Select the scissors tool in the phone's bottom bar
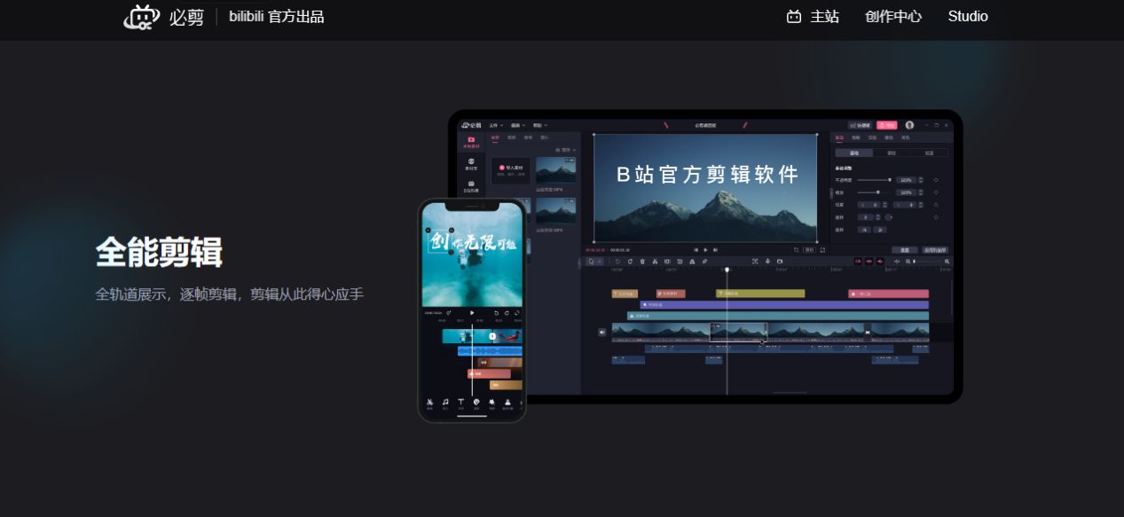The width and height of the screenshot is (1124, 517). coord(429,403)
